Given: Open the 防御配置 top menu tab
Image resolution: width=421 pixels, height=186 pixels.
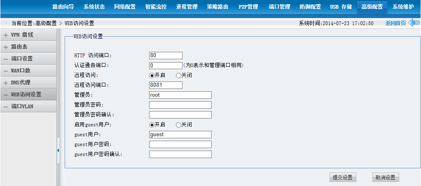Looking at the screenshot, I should (310, 7).
